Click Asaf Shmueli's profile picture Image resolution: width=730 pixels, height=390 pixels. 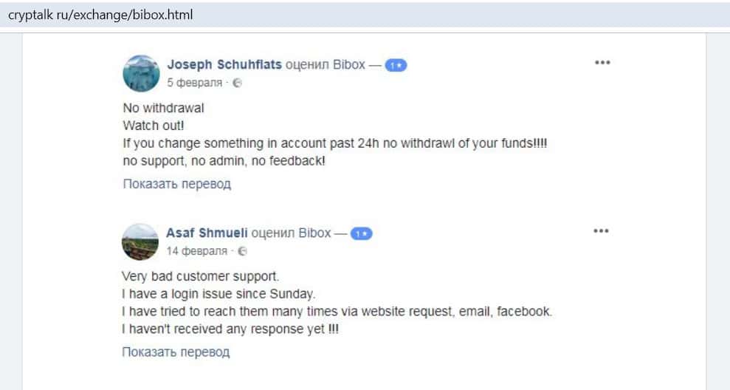140,242
